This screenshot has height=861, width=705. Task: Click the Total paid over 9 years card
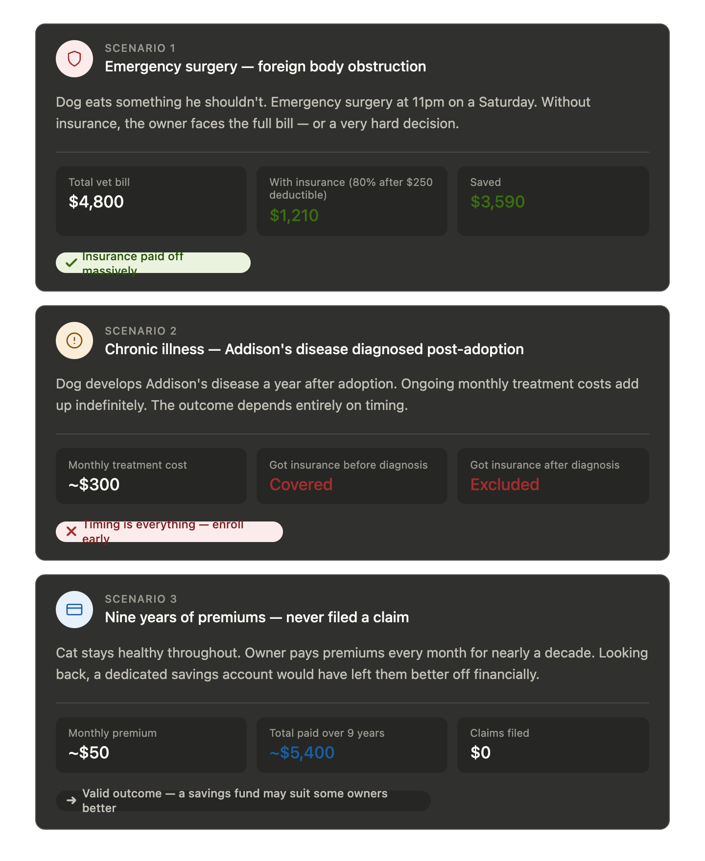coord(352,745)
